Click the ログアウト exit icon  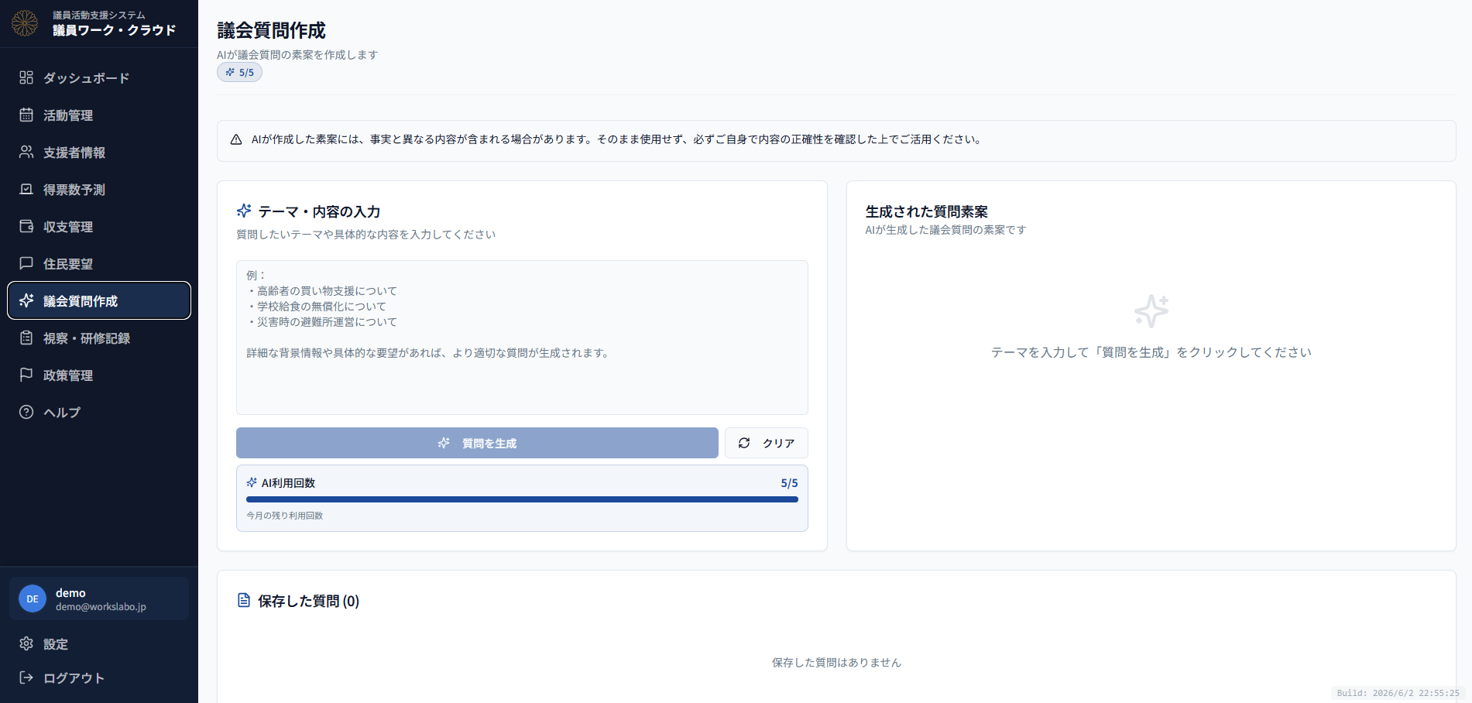point(26,677)
